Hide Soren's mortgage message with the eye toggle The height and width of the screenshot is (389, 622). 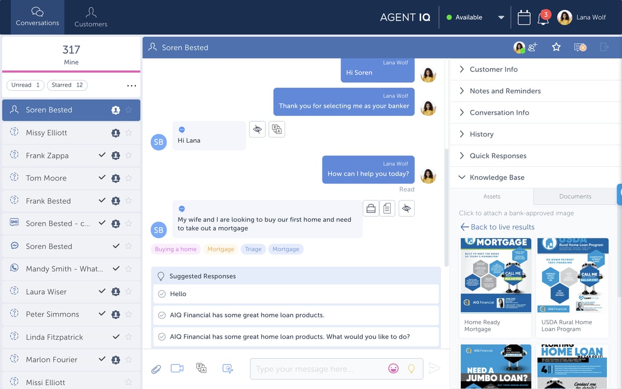pos(406,208)
